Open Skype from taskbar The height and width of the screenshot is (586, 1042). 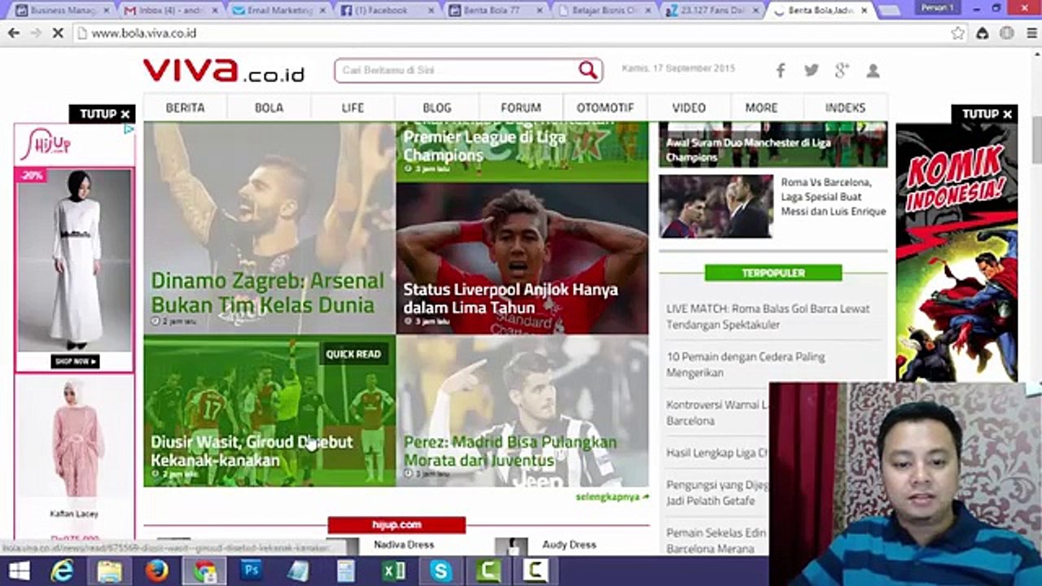point(440,571)
